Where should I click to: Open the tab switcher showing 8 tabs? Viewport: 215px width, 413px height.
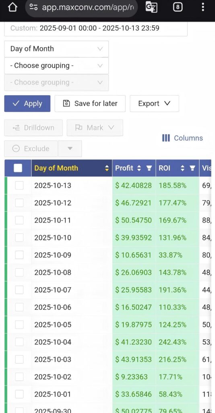pyautogui.click(x=178, y=8)
